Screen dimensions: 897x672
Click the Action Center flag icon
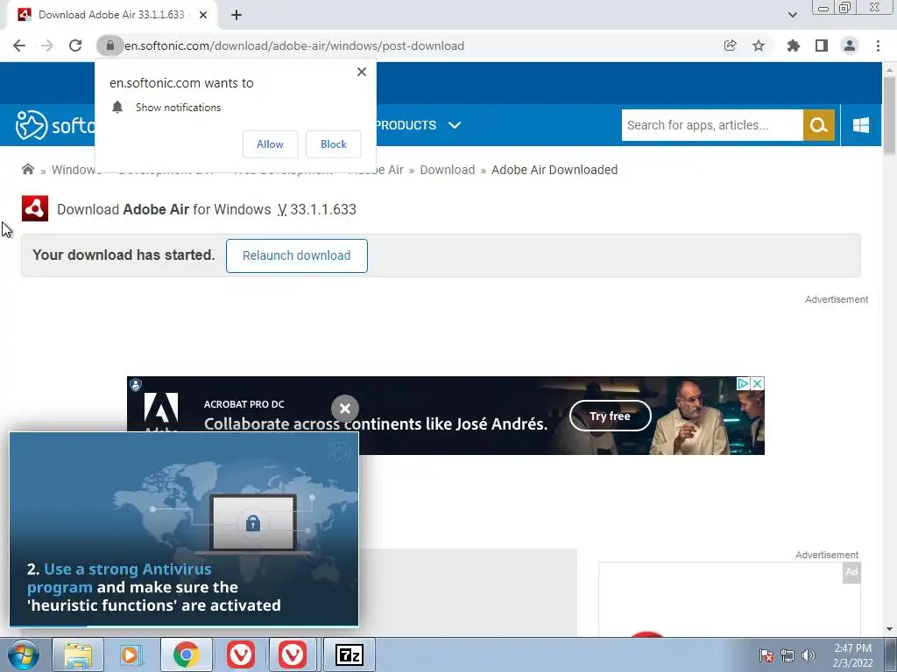point(766,655)
